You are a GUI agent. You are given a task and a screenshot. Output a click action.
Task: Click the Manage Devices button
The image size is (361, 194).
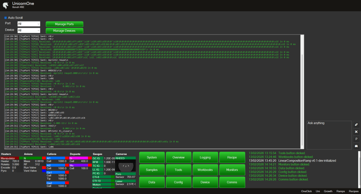pyautogui.click(x=64, y=31)
